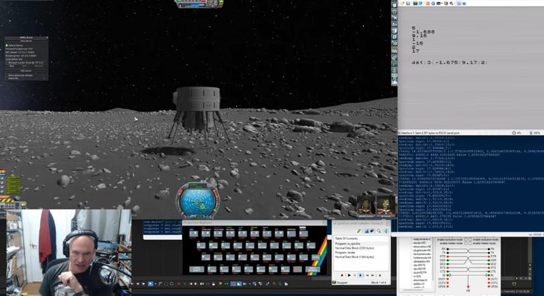
Task: Close the kRPC server window
Action: coord(47,37)
